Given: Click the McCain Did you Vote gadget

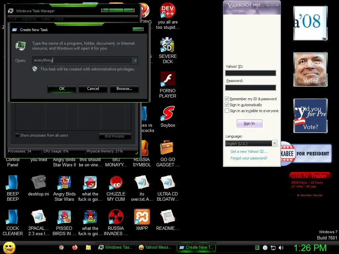Looking at the screenshot, I should 311,69.
